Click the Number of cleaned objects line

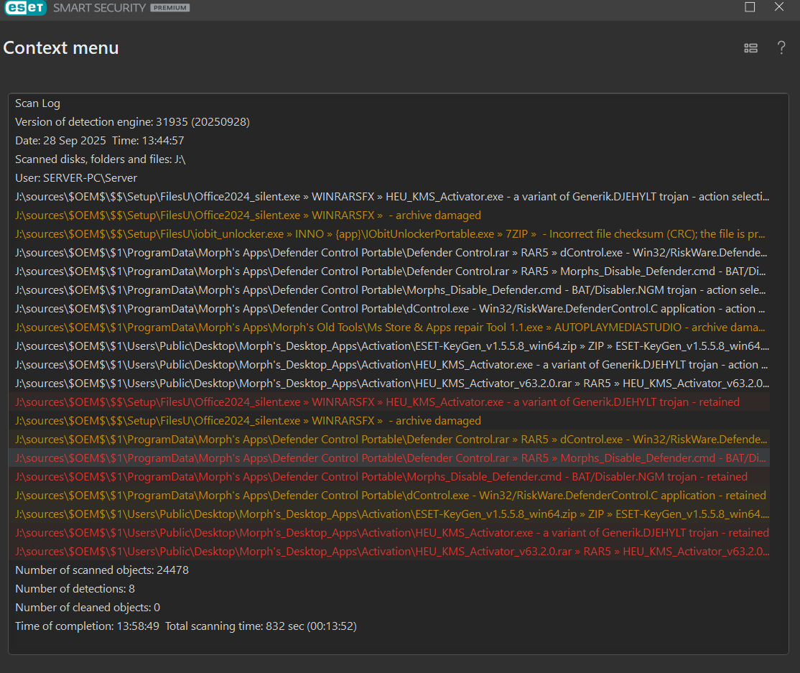pyautogui.click(x=88, y=608)
